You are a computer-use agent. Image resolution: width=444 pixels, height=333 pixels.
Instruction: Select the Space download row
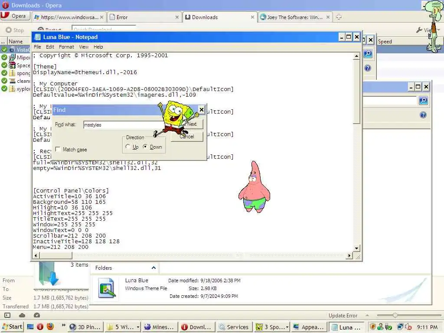point(16,65)
